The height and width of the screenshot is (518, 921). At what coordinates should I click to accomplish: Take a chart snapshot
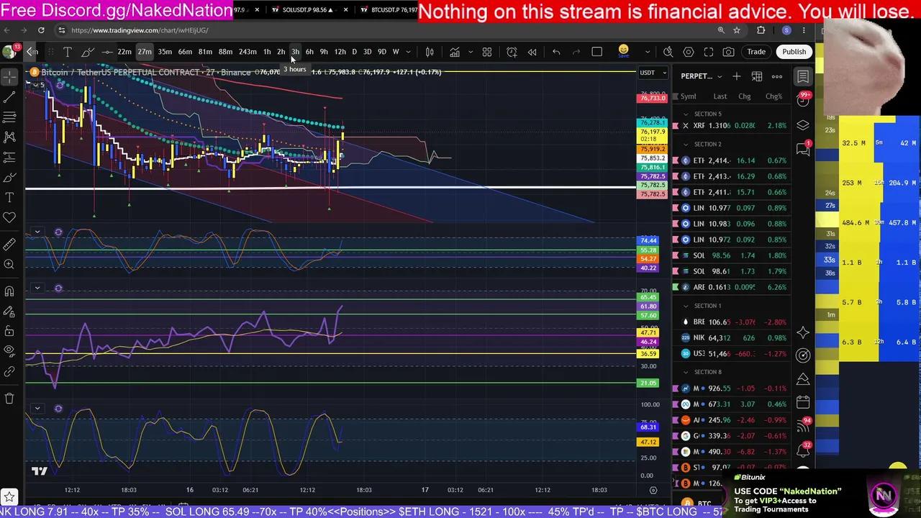click(x=729, y=52)
